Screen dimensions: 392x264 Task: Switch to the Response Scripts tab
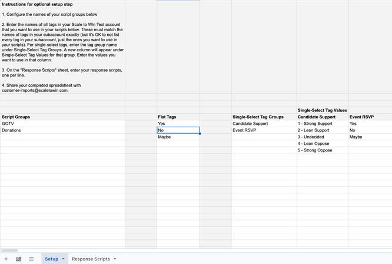pos(91,259)
